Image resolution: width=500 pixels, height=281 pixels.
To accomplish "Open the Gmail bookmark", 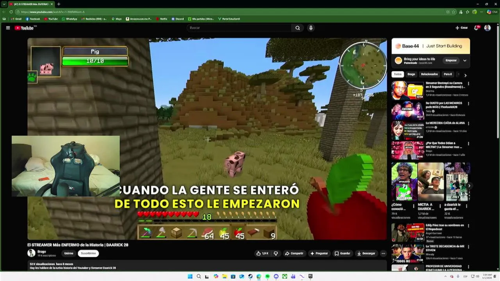I will (x=16, y=19).
